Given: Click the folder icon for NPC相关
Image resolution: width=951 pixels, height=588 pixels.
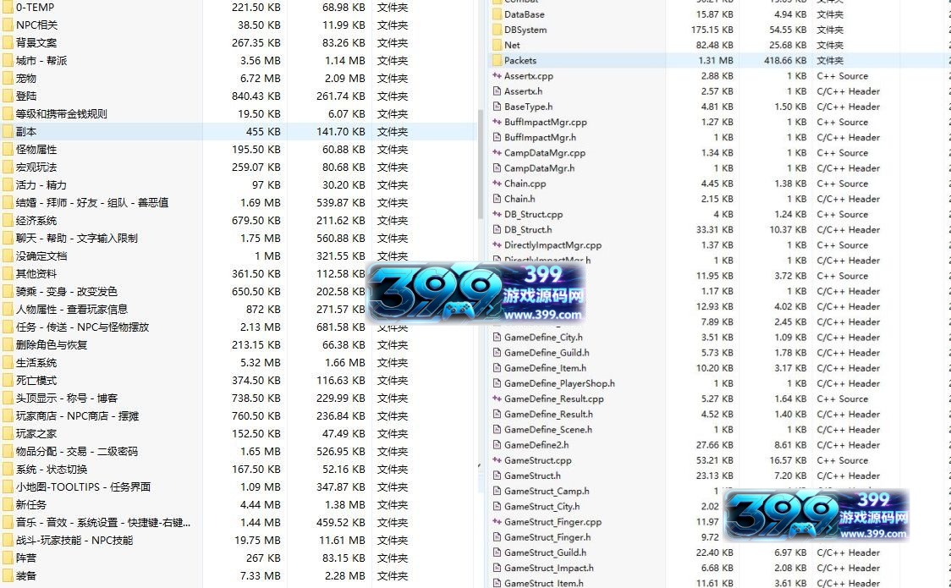Looking at the screenshot, I should [x=8, y=25].
